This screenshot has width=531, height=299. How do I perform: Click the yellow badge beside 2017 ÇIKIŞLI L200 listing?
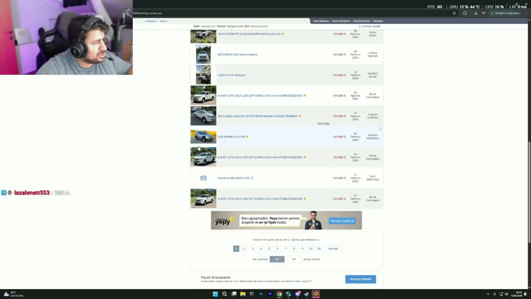point(300,116)
